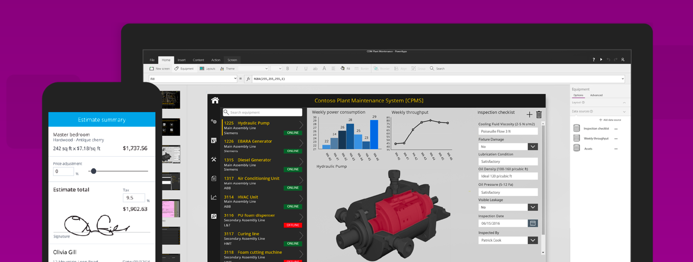Open more options for the Assets data source
Viewport: 693px width, 262px height.
tap(616, 149)
